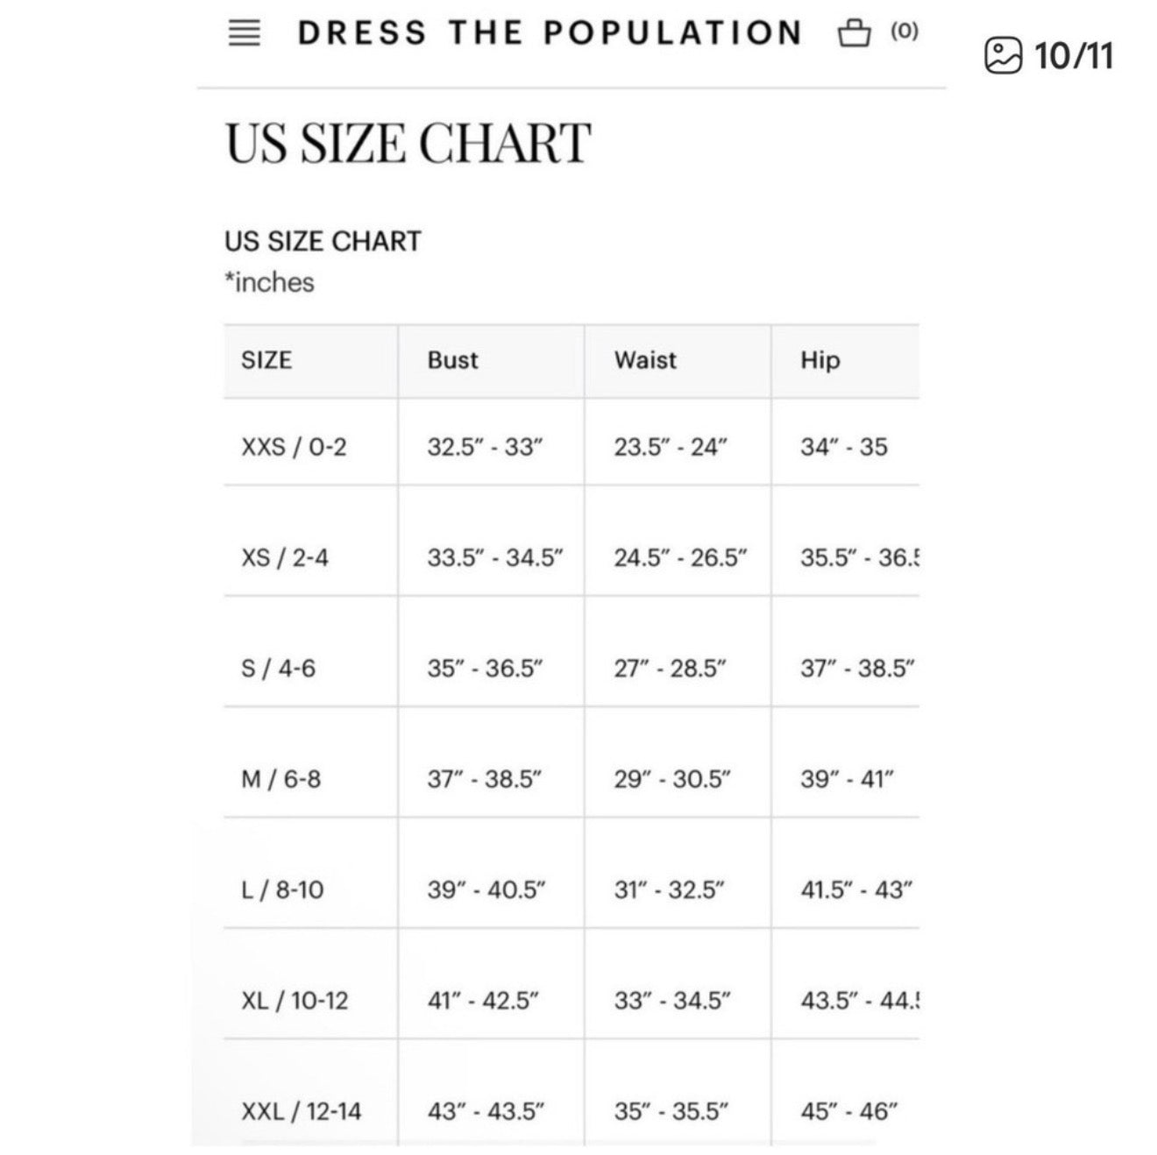Open the hamburger navigation menu
This screenshot has width=1157, height=1155.
click(x=244, y=33)
